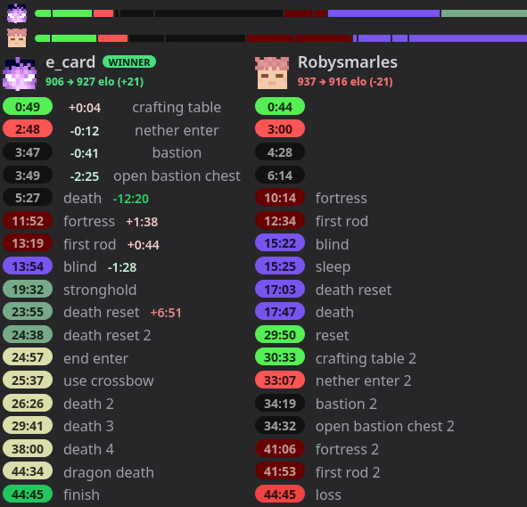Click the red 44:45 loss badge
Image resolution: width=527 pixels, height=507 pixels.
(x=280, y=495)
